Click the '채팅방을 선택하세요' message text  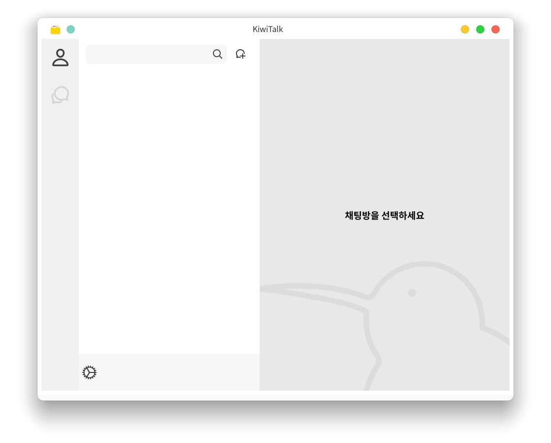coord(384,216)
